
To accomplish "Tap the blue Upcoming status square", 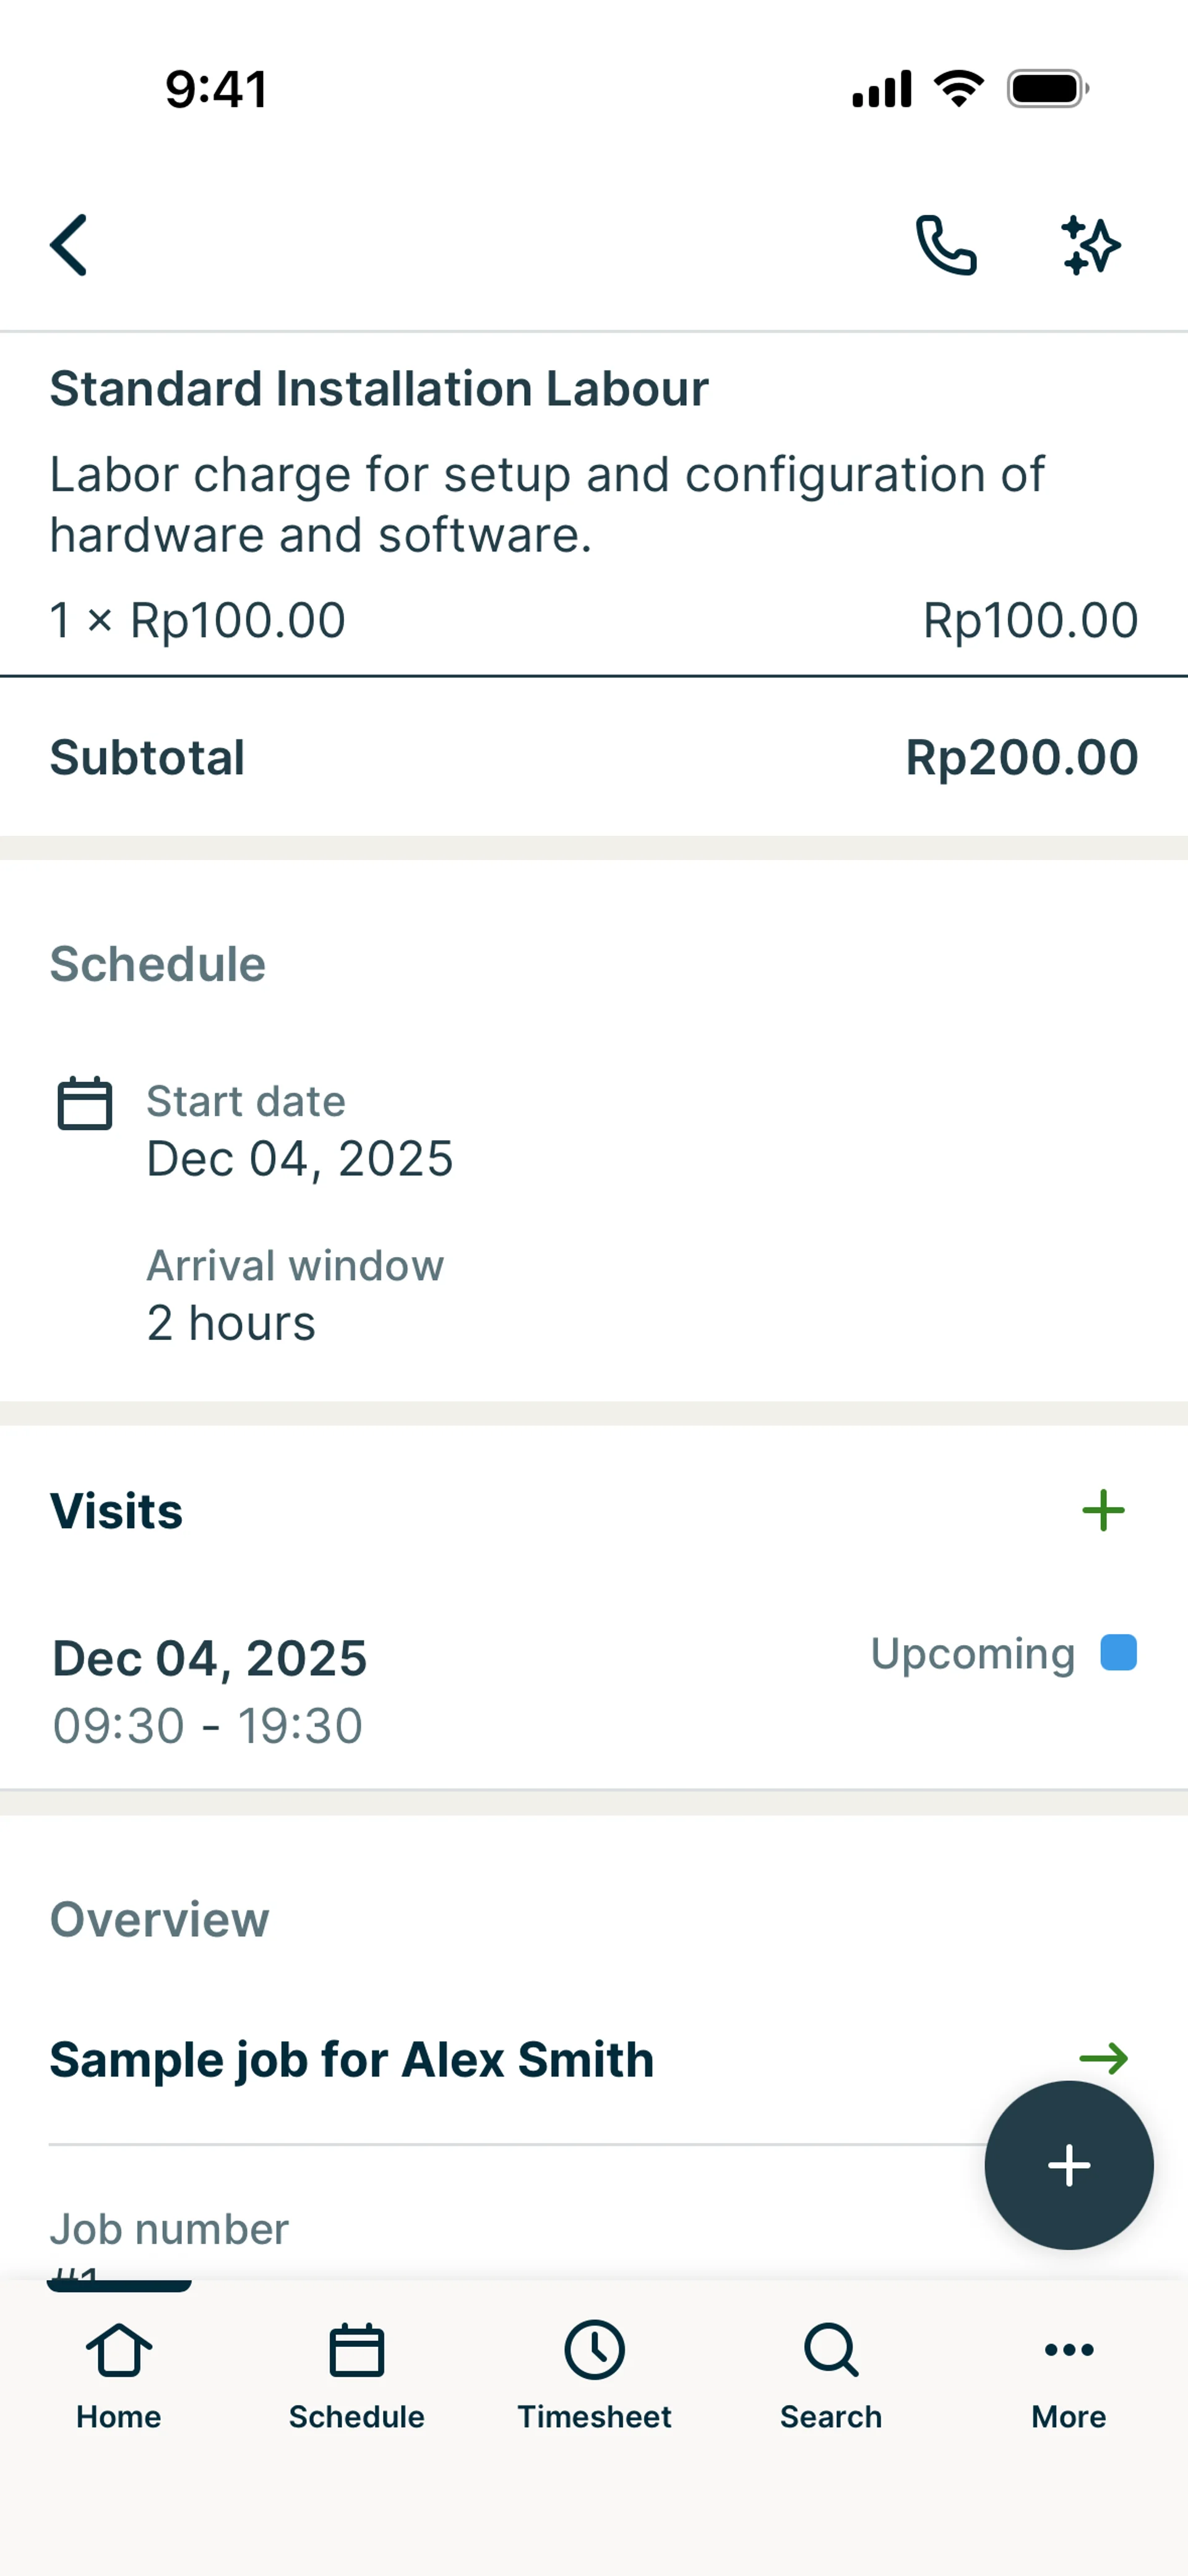I will [1118, 1653].
